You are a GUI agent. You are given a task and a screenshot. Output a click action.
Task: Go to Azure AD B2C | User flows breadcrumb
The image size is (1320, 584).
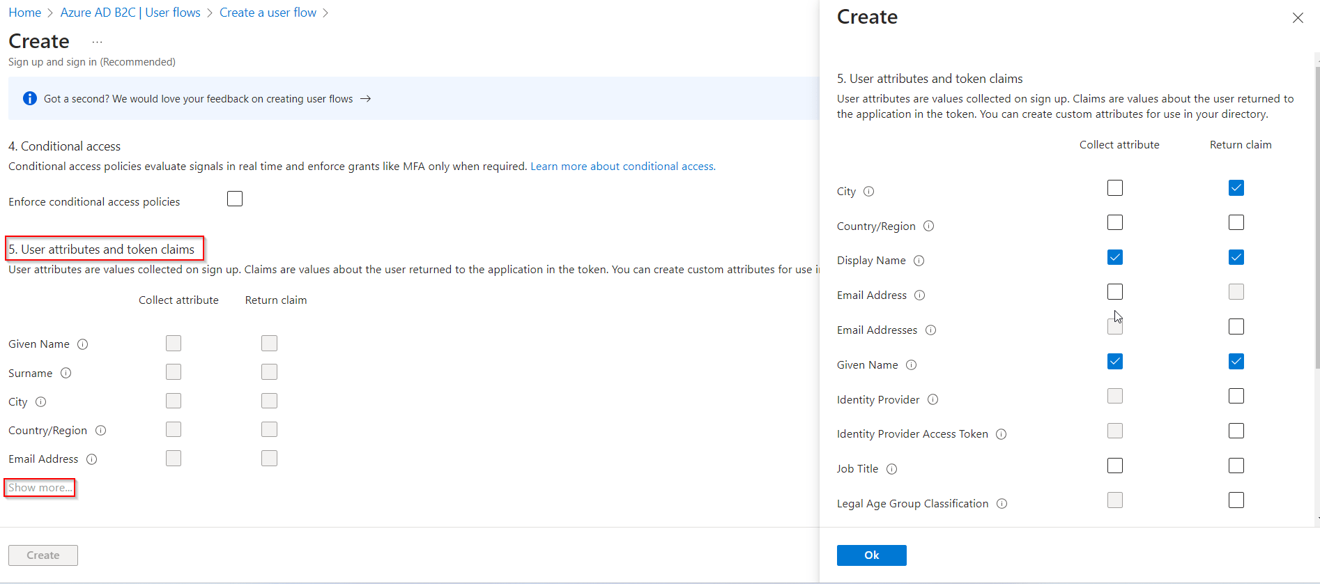pos(130,13)
